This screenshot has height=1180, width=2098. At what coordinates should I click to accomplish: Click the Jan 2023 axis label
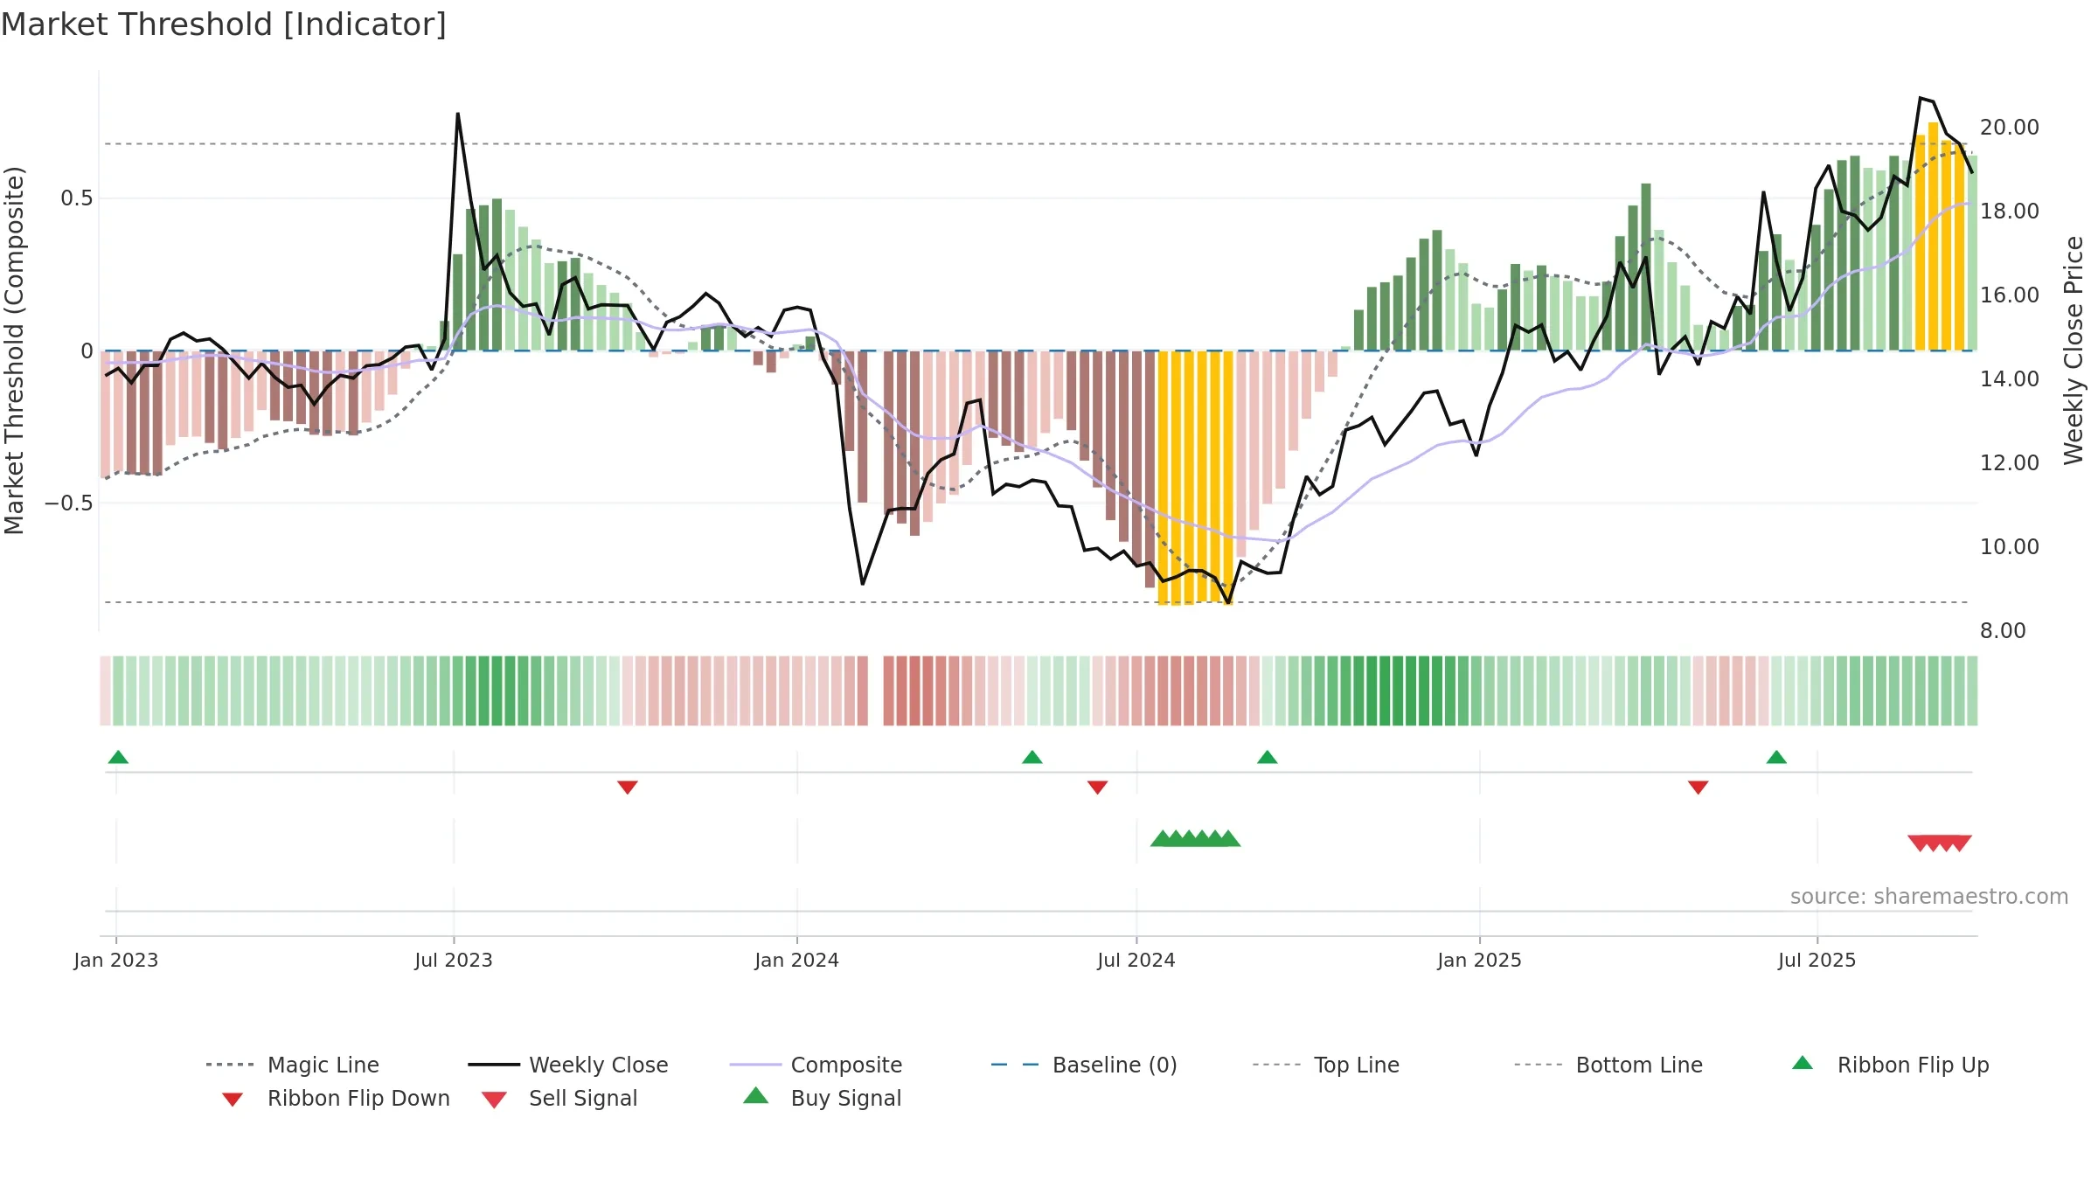(x=116, y=961)
